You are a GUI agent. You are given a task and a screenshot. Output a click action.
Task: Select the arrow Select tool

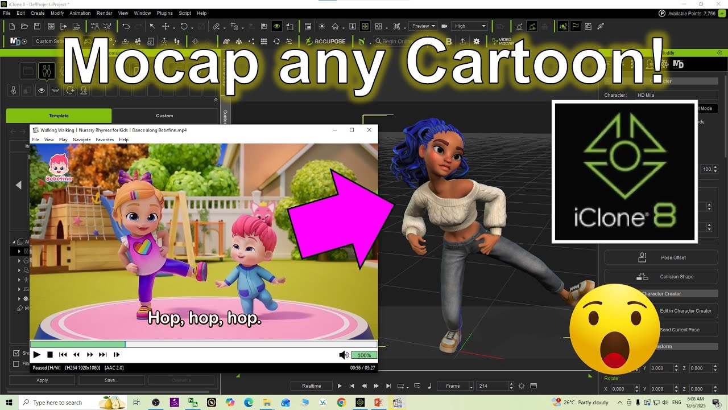point(152,26)
